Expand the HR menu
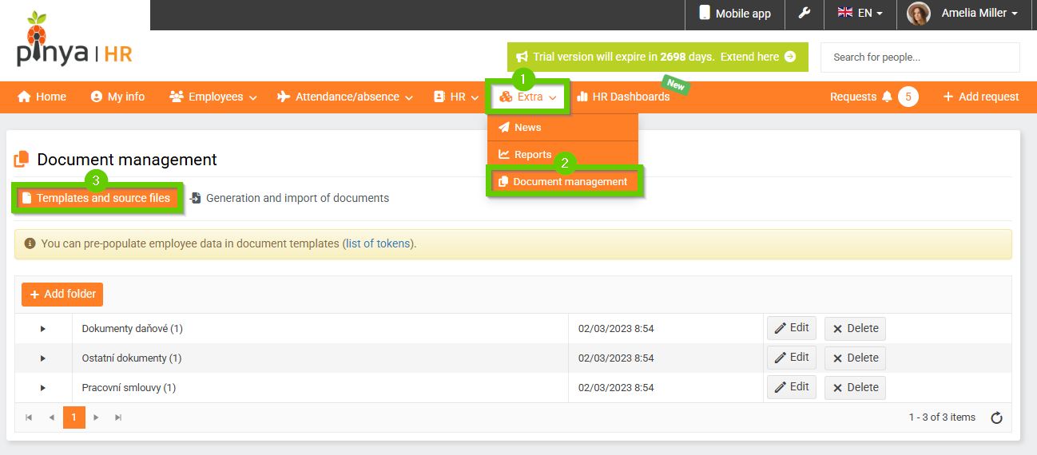This screenshot has width=1037, height=455. tap(455, 97)
